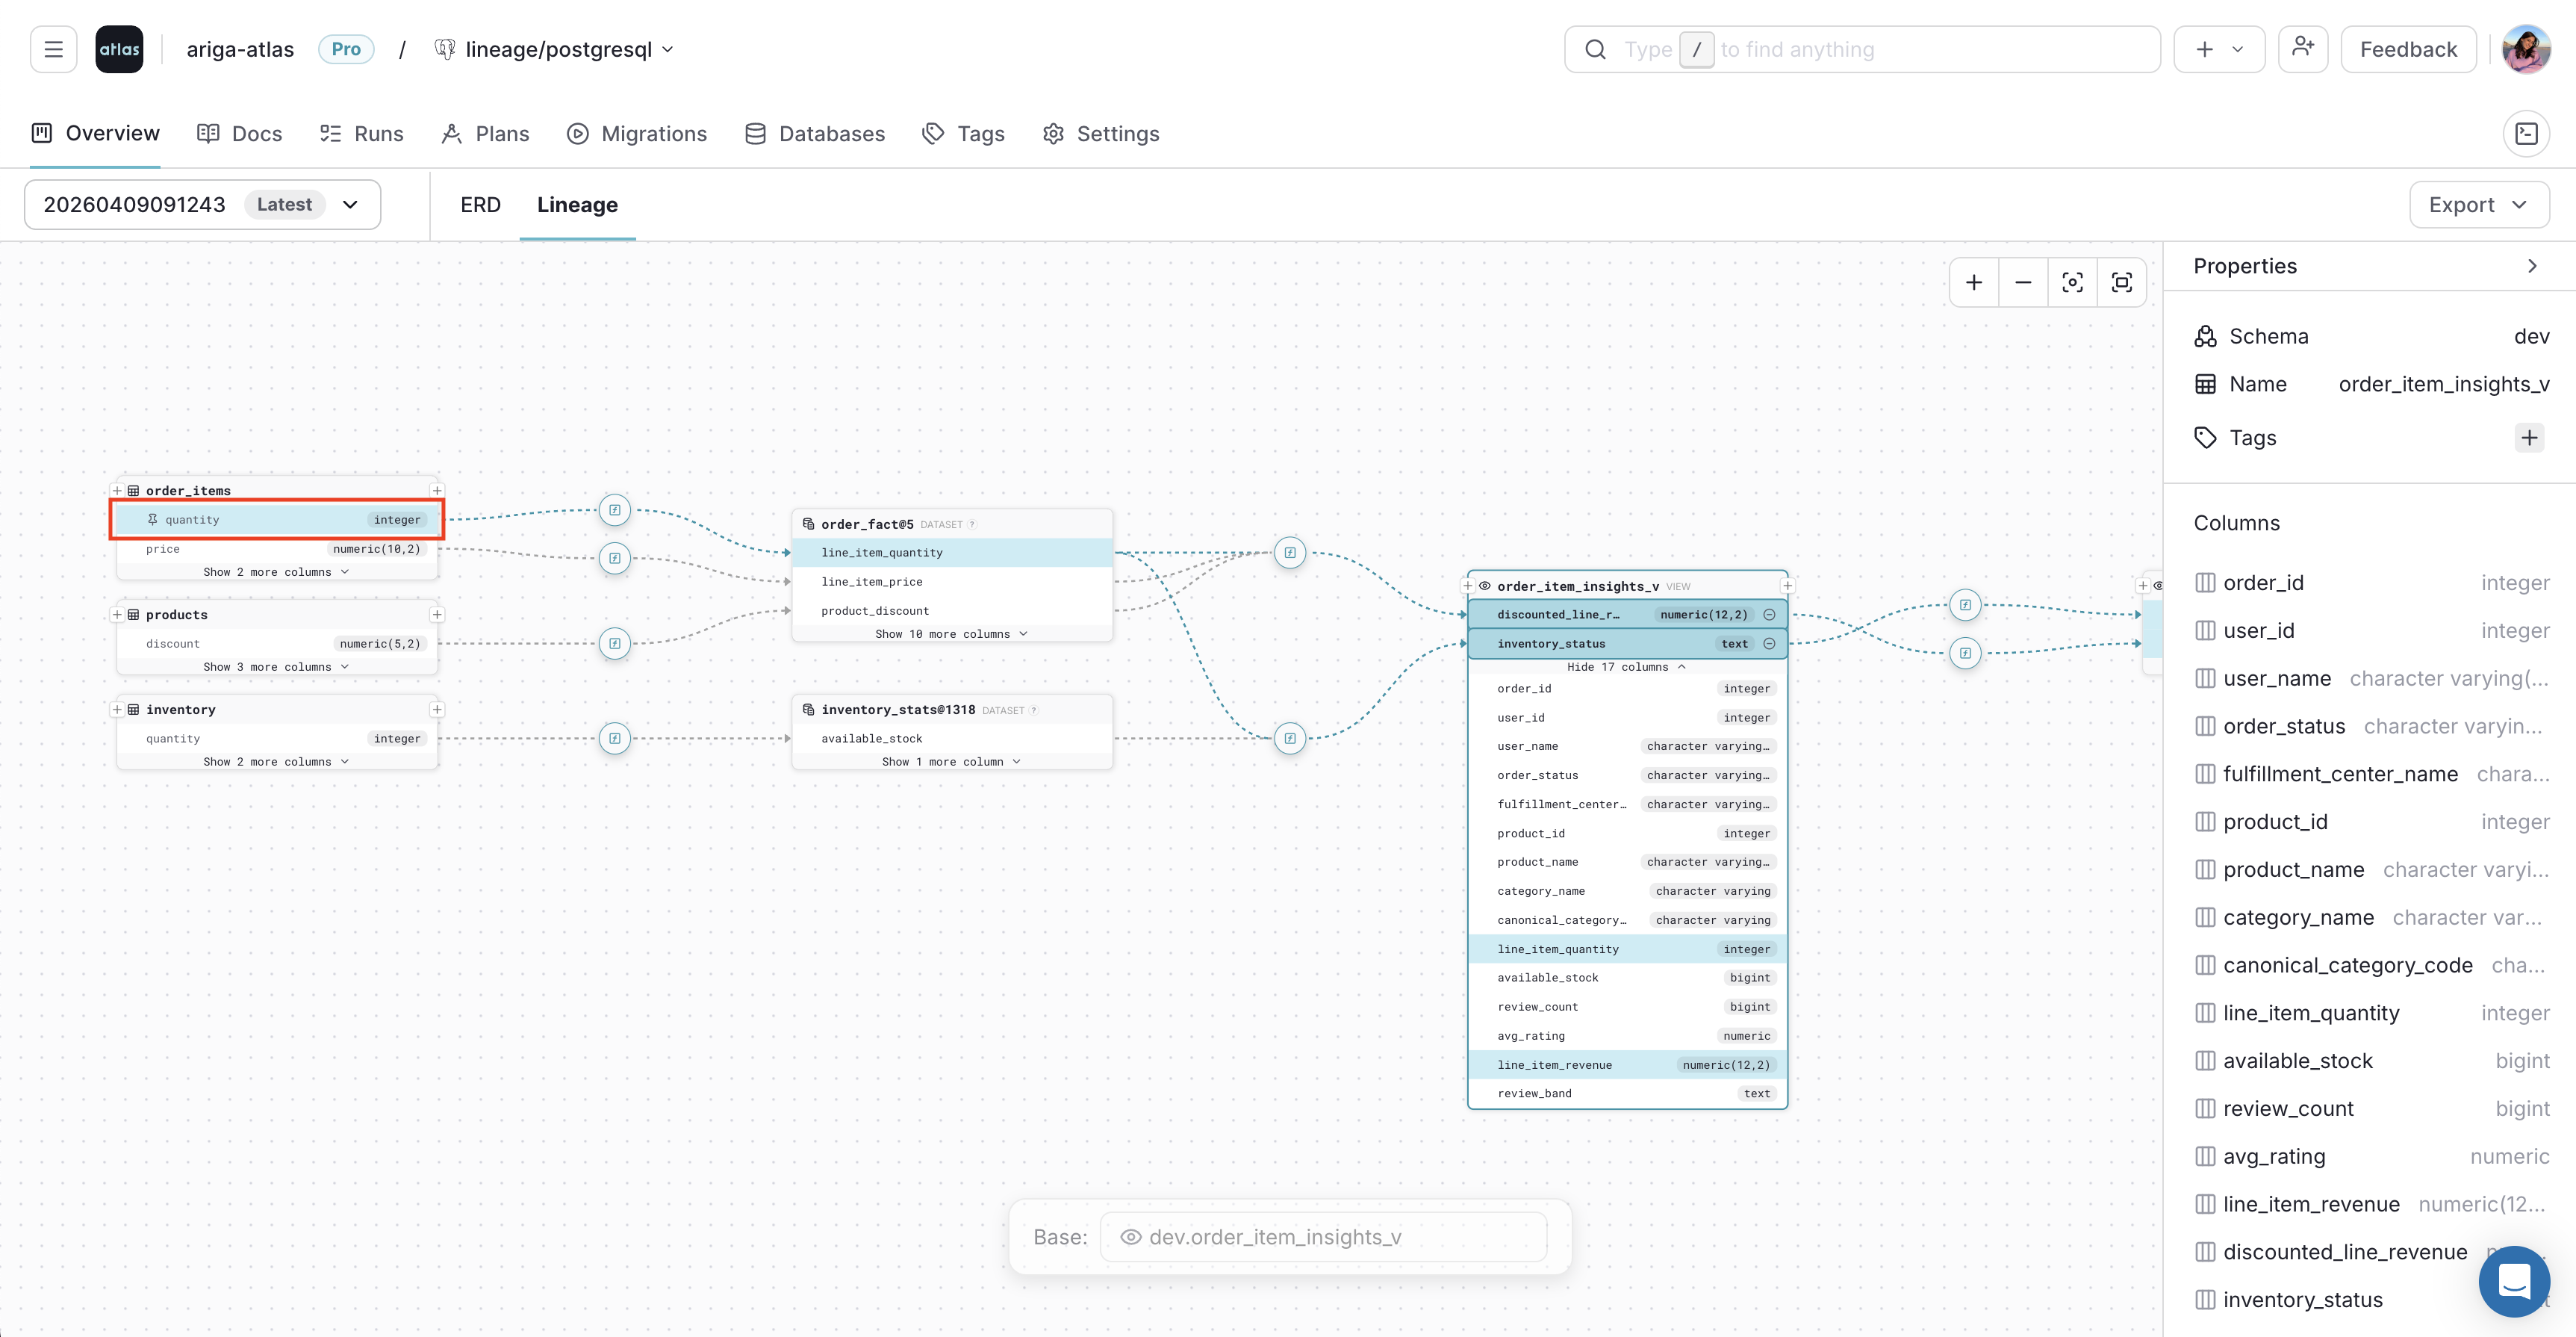
Task: Expand Show 10 more columns in order_fact
Action: 951,633
